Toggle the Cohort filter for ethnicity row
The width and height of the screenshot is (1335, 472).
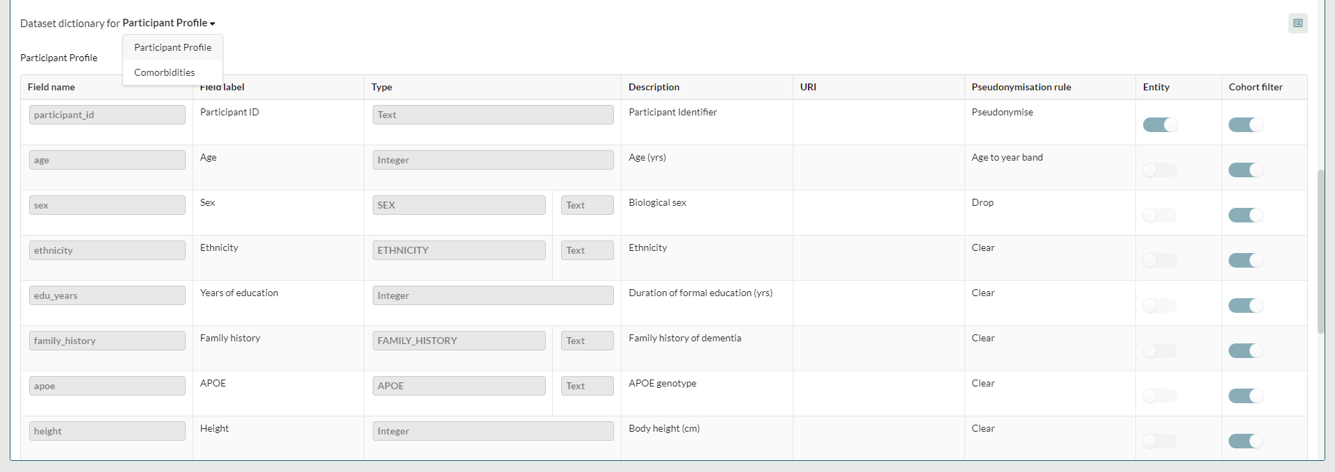(x=1245, y=261)
